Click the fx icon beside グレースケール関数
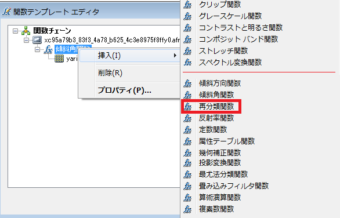The width and height of the screenshot is (340, 218). (x=187, y=16)
